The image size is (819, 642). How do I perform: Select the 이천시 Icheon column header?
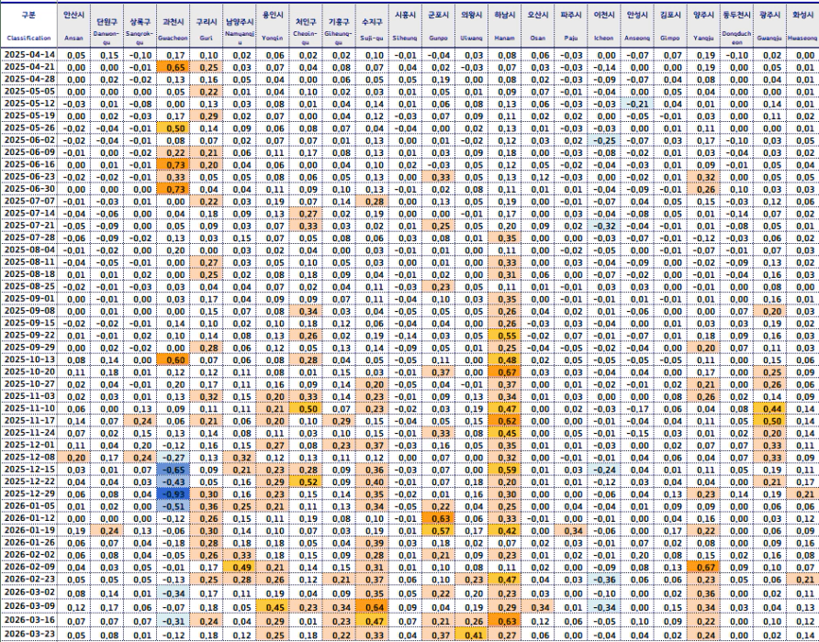click(x=604, y=26)
